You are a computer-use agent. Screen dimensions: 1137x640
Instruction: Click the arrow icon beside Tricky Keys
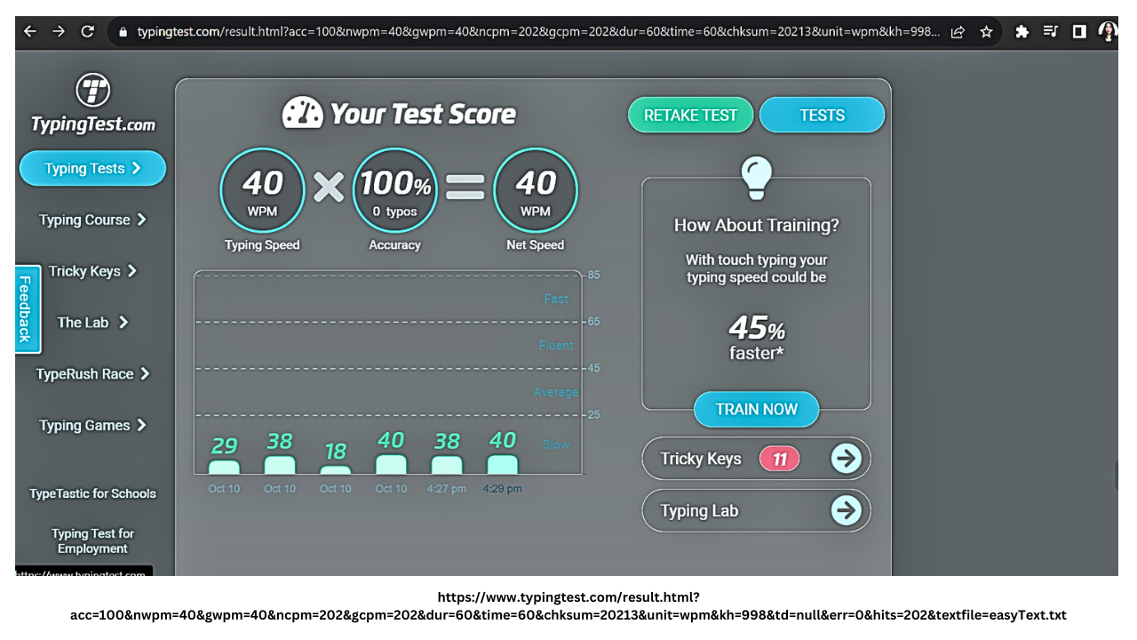847,459
